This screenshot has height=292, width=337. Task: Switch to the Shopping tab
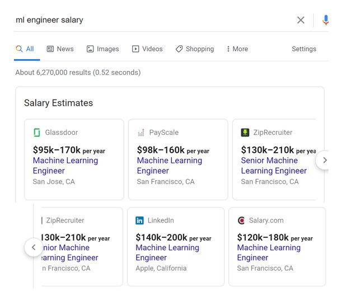[195, 49]
